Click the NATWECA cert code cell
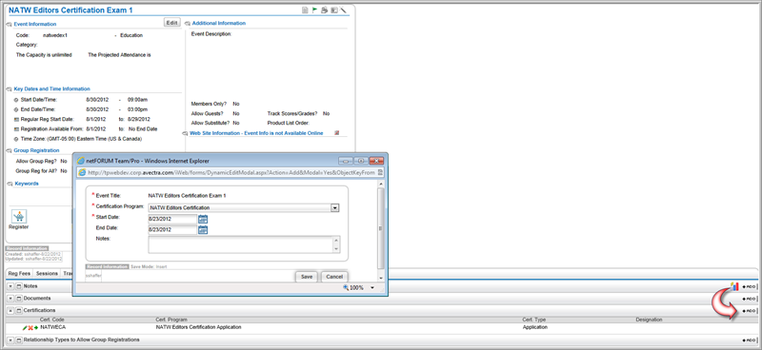The width and height of the screenshot is (762, 350). click(53, 328)
